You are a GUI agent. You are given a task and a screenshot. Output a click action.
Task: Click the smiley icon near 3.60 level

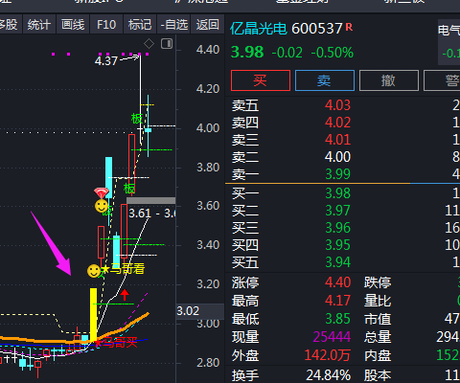[x=102, y=206]
